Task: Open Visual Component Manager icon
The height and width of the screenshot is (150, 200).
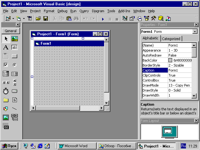Action: coord(168,19)
